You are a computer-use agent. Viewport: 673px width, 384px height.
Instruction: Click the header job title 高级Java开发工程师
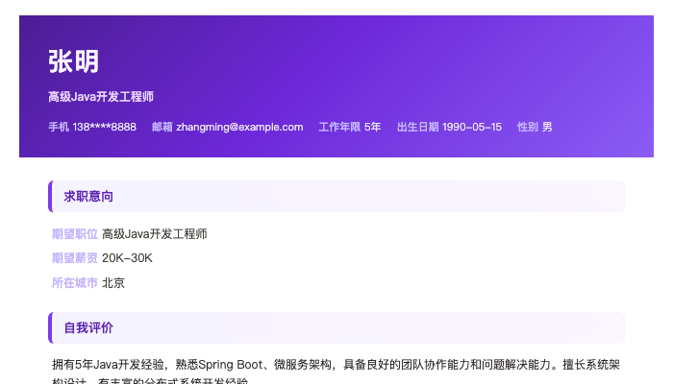point(101,97)
